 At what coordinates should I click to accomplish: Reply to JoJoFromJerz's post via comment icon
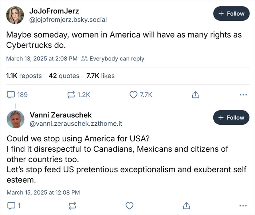point(11,95)
